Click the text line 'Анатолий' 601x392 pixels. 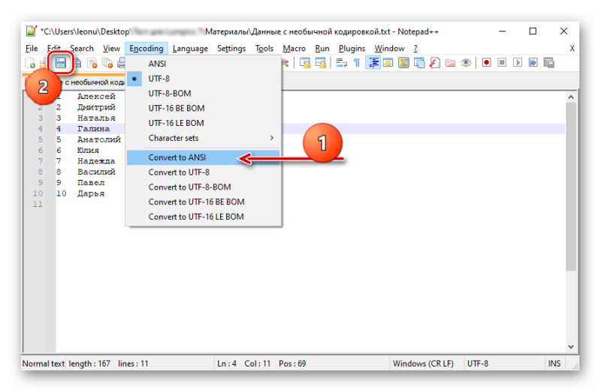point(99,139)
